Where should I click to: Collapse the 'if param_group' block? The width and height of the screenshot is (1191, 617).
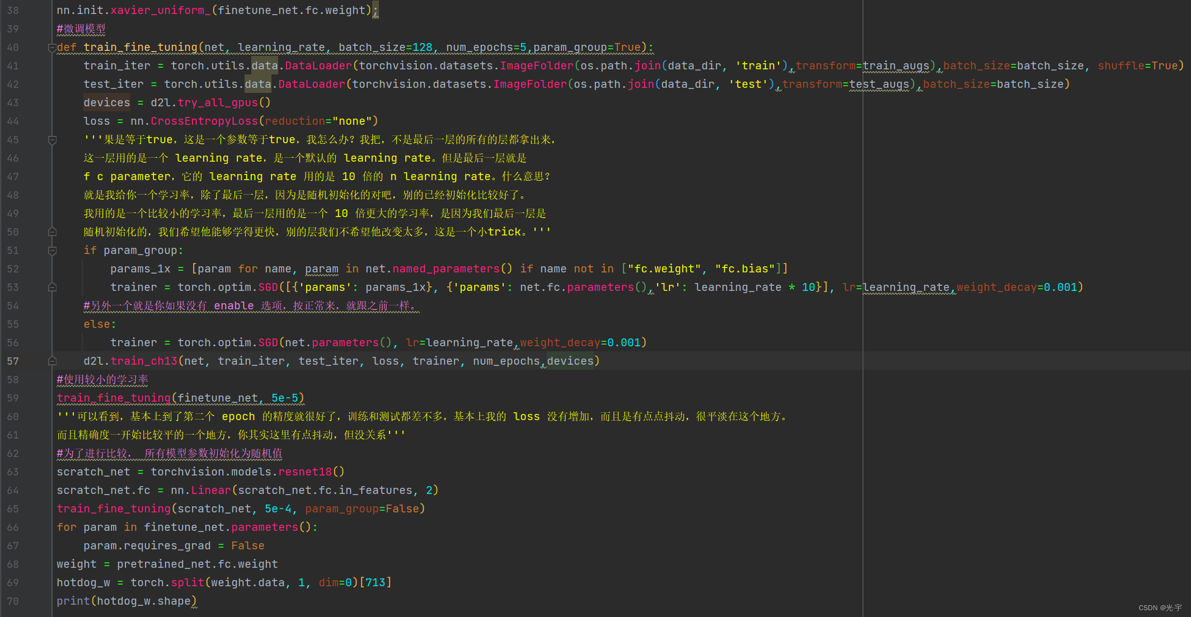[52, 251]
